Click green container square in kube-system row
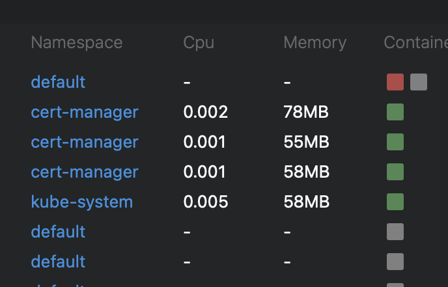Viewport: 448px width, 287px height. (x=395, y=202)
